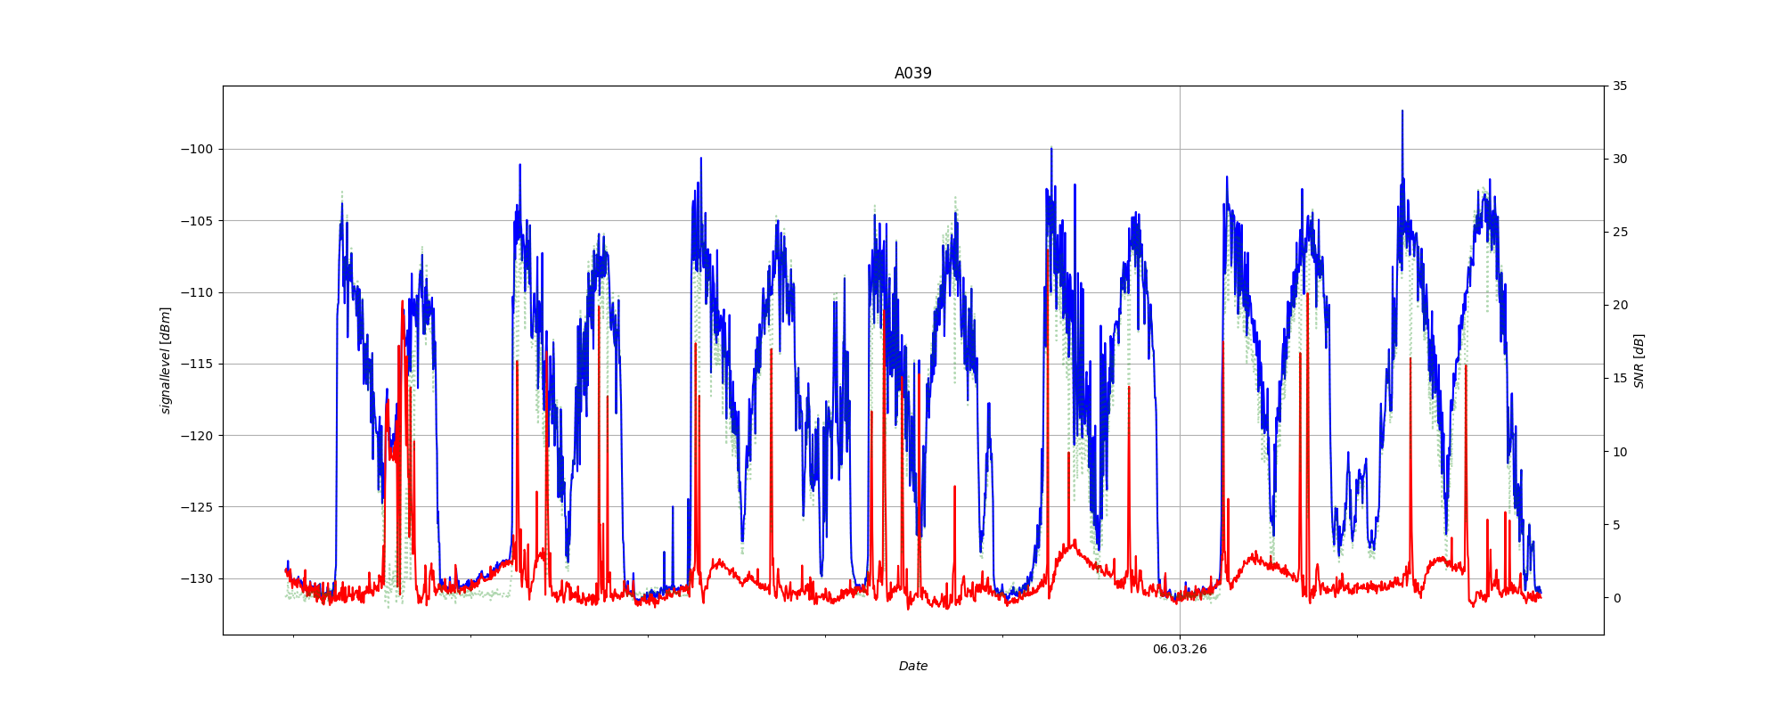The height and width of the screenshot is (713, 1782).
Task: Select the 30 SNR axis tick label
Action: (1619, 160)
